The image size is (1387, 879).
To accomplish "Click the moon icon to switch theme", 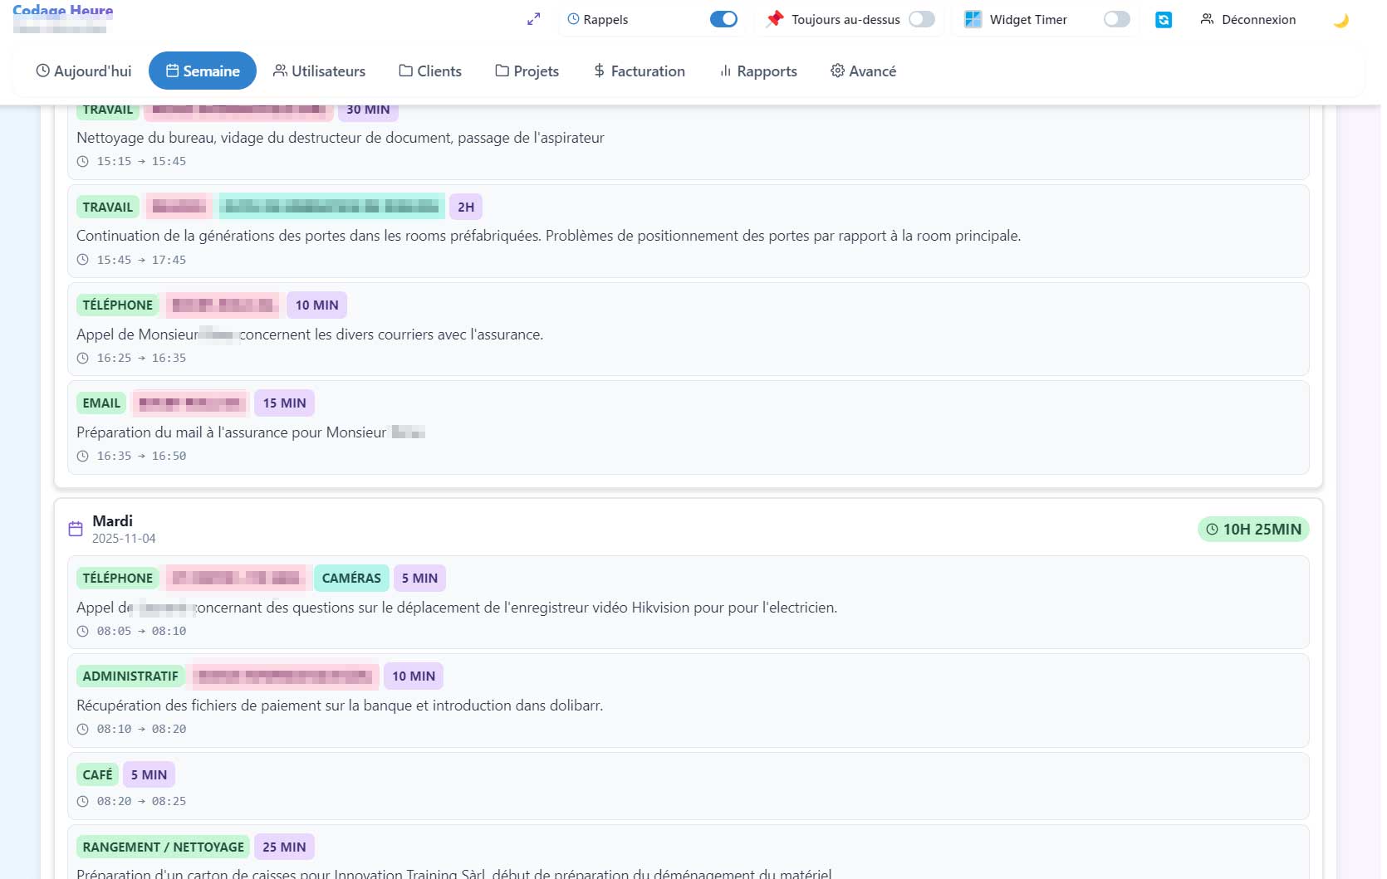I will (x=1340, y=20).
